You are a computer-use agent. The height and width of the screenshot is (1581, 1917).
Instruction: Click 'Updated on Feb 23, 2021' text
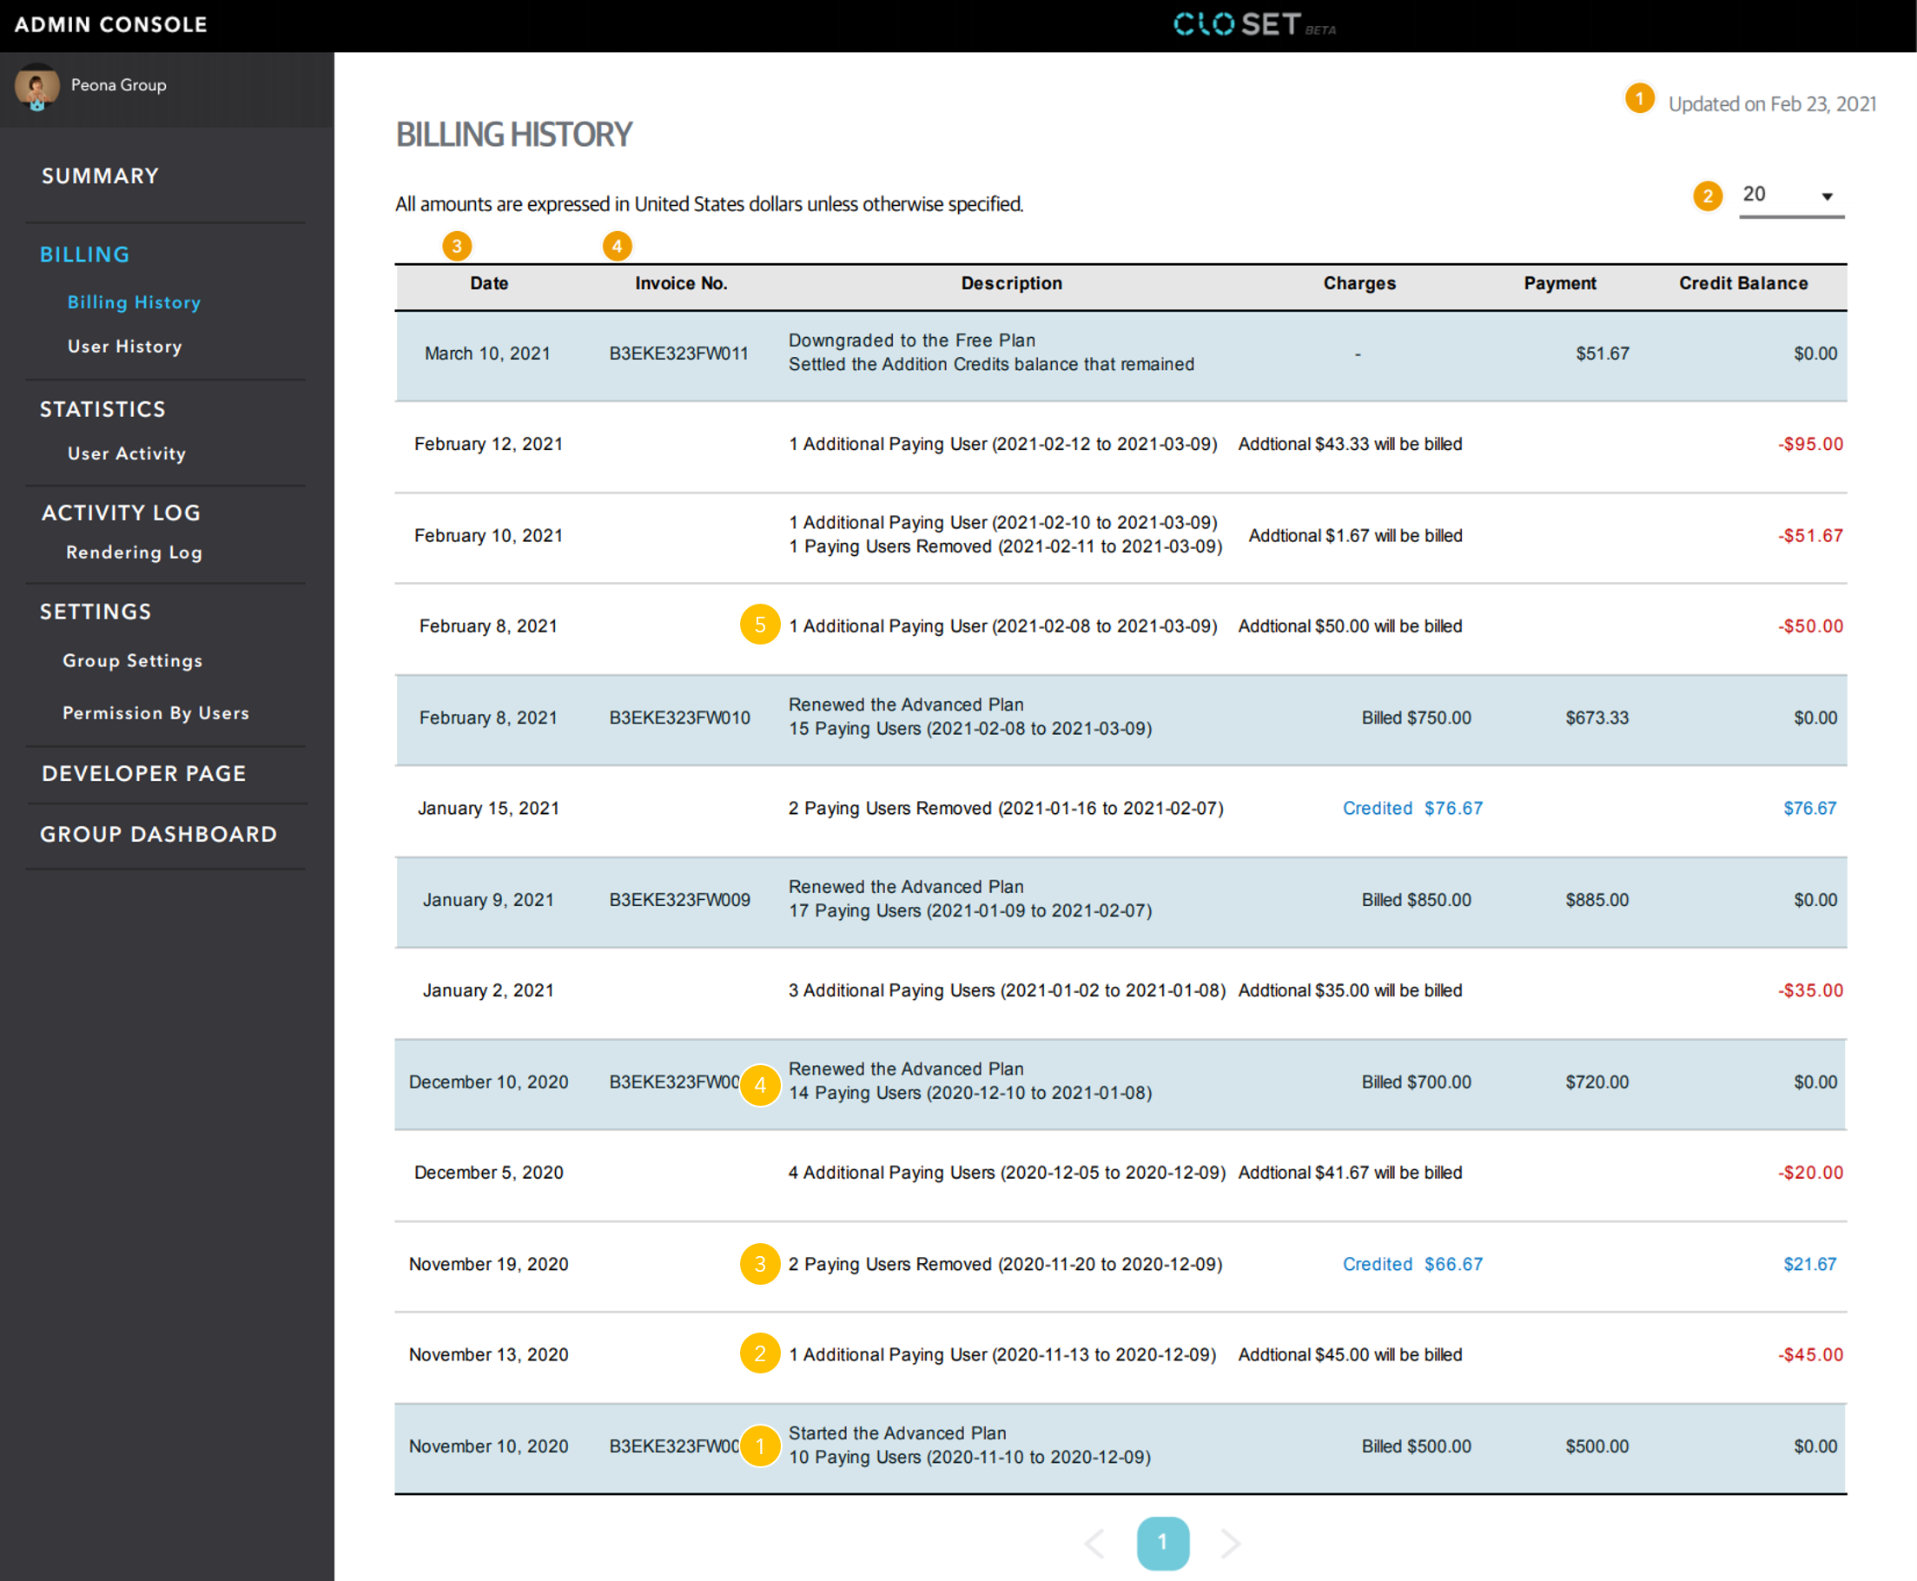point(1772,104)
